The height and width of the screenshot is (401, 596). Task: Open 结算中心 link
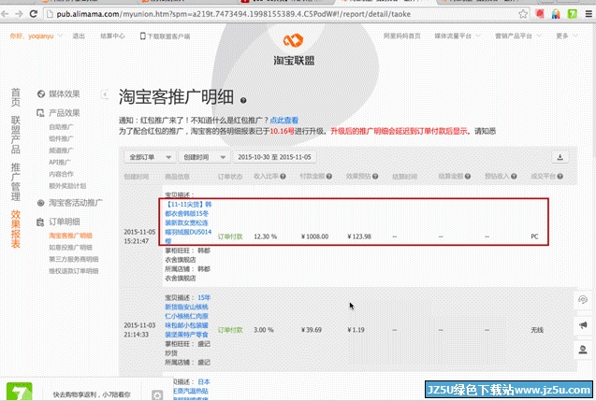pyautogui.click(x=112, y=36)
